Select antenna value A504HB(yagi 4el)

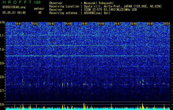coord(97,13)
